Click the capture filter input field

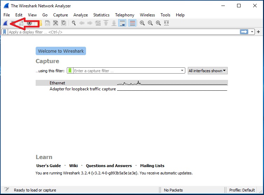point(127,70)
